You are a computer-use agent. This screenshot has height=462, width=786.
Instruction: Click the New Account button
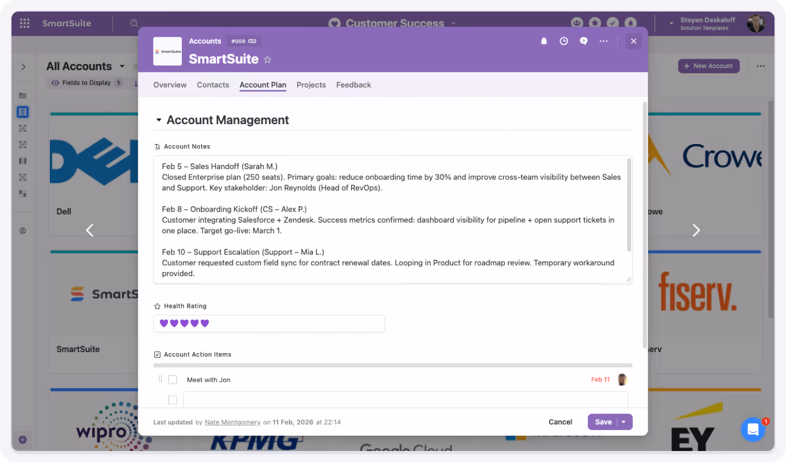coord(709,66)
